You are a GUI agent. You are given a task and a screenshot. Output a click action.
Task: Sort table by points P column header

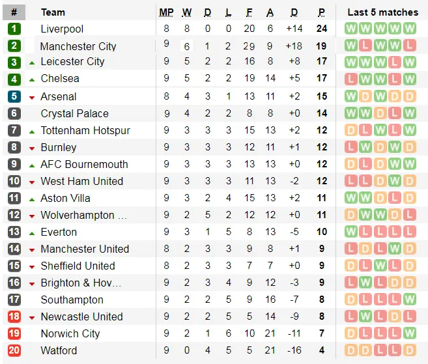click(x=321, y=12)
